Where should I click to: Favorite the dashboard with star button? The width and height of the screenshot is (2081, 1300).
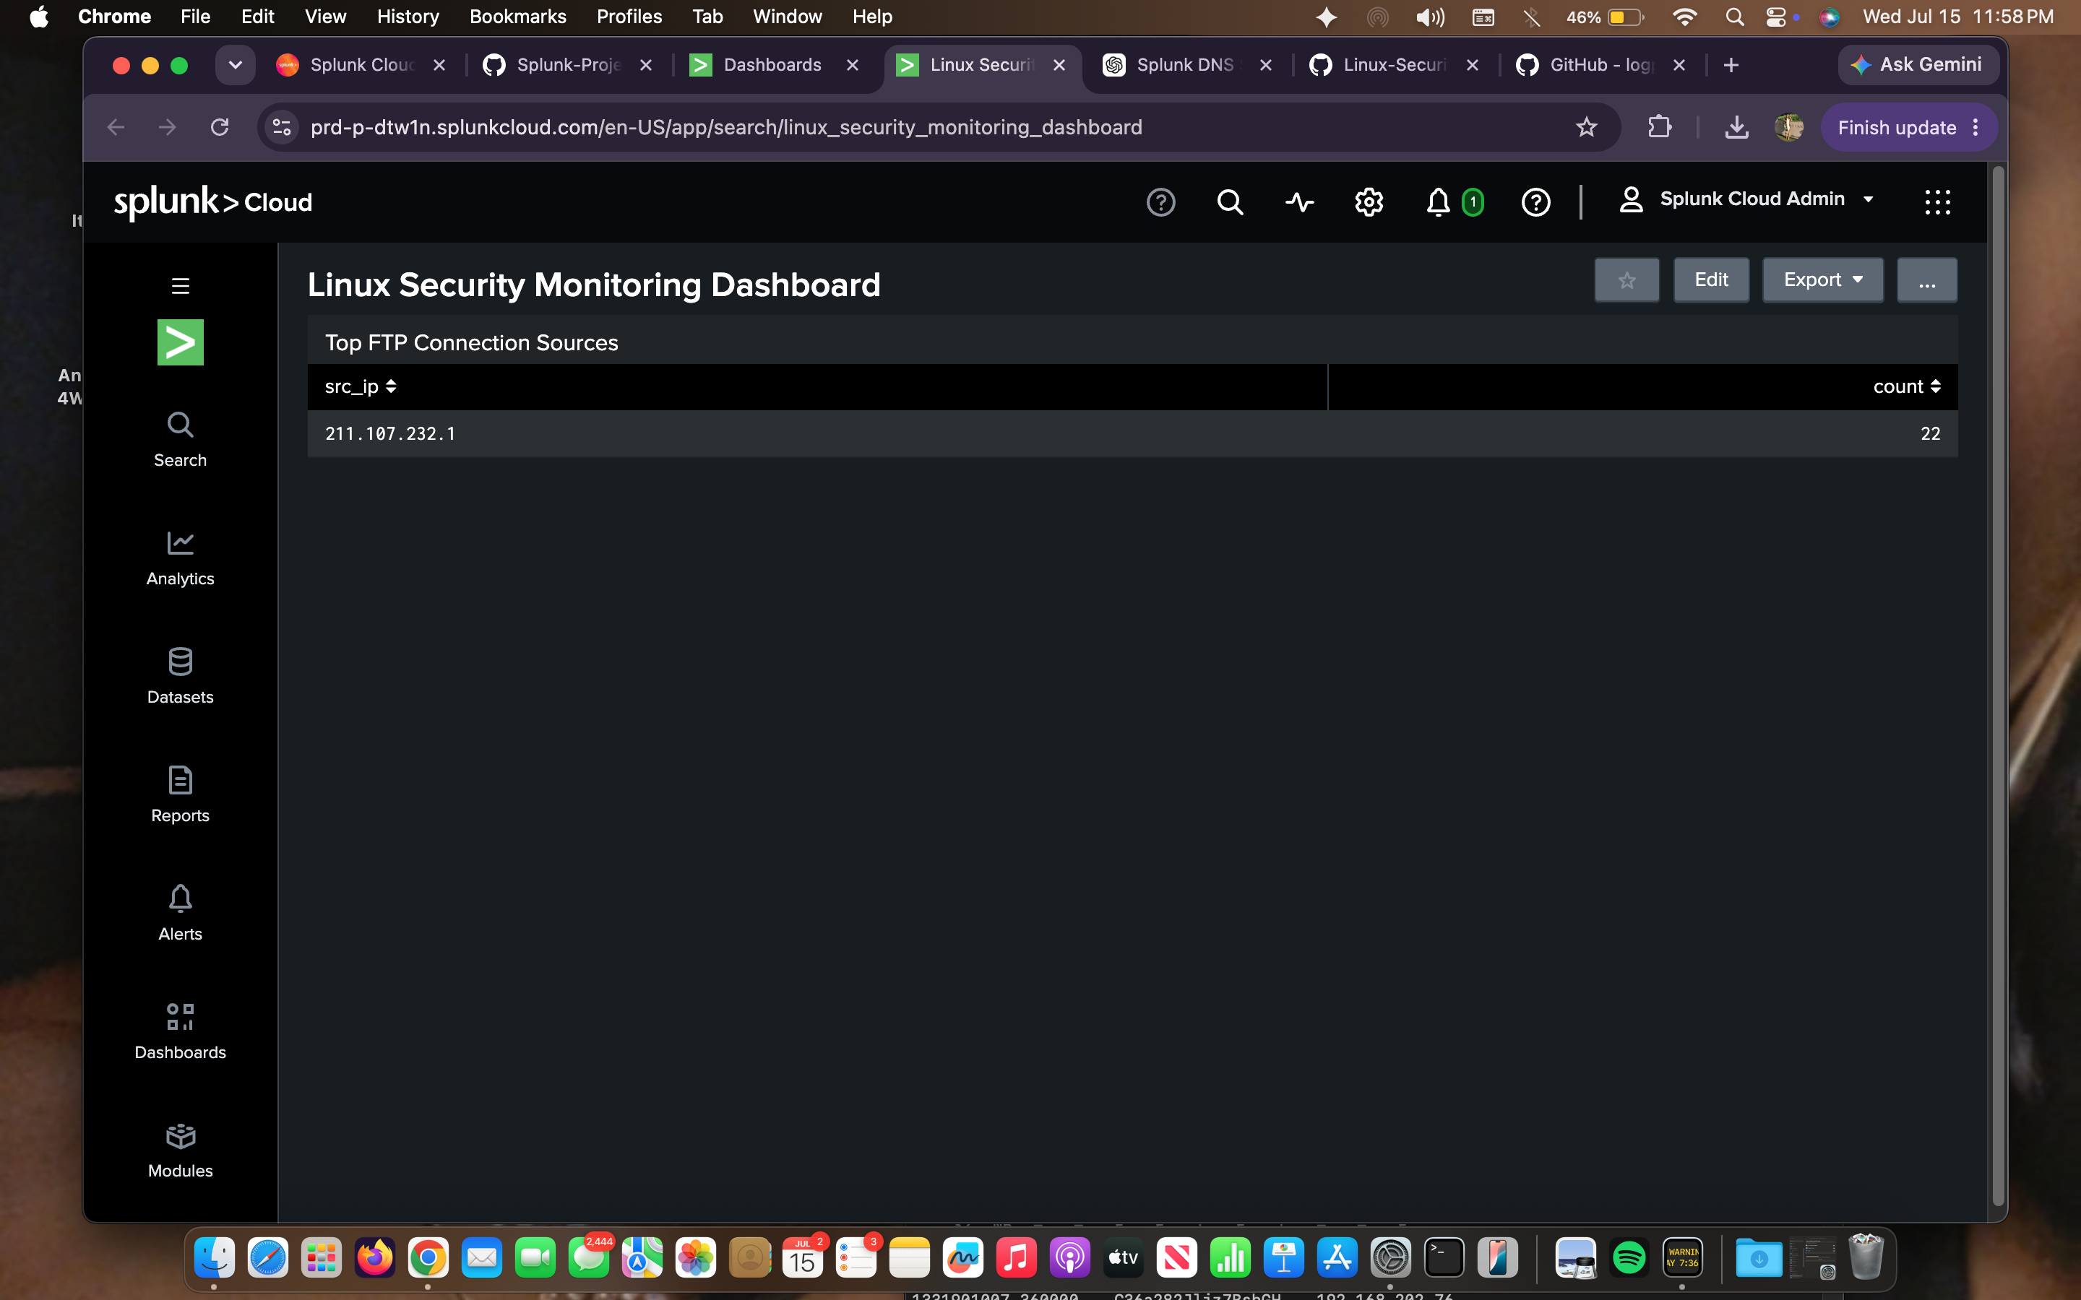coord(1626,280)
